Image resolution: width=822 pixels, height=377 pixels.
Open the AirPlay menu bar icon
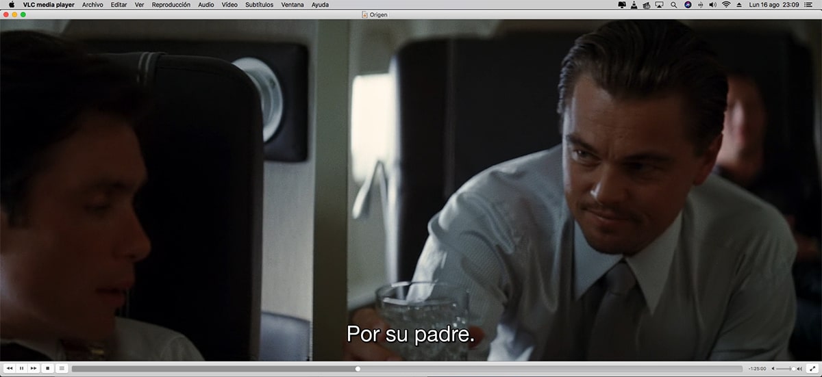(659, 4)
